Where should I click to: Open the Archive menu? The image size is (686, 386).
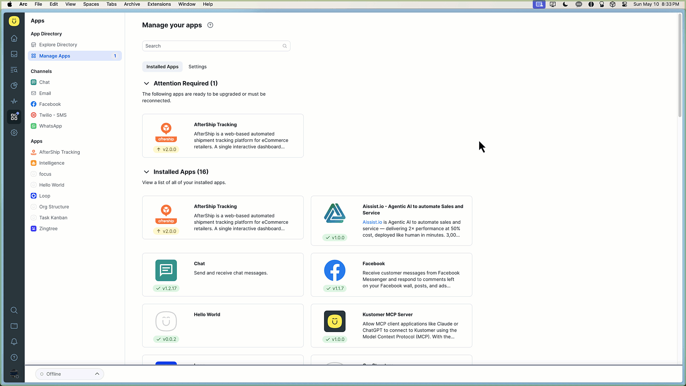(132, 4)
